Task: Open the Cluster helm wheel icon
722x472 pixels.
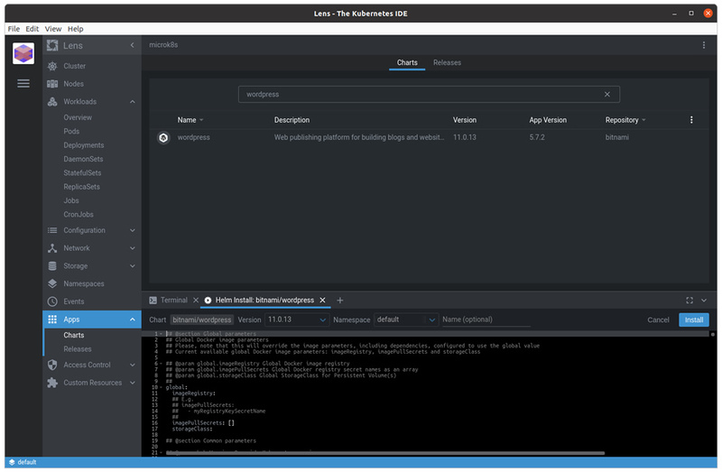Action: [52, 66]
